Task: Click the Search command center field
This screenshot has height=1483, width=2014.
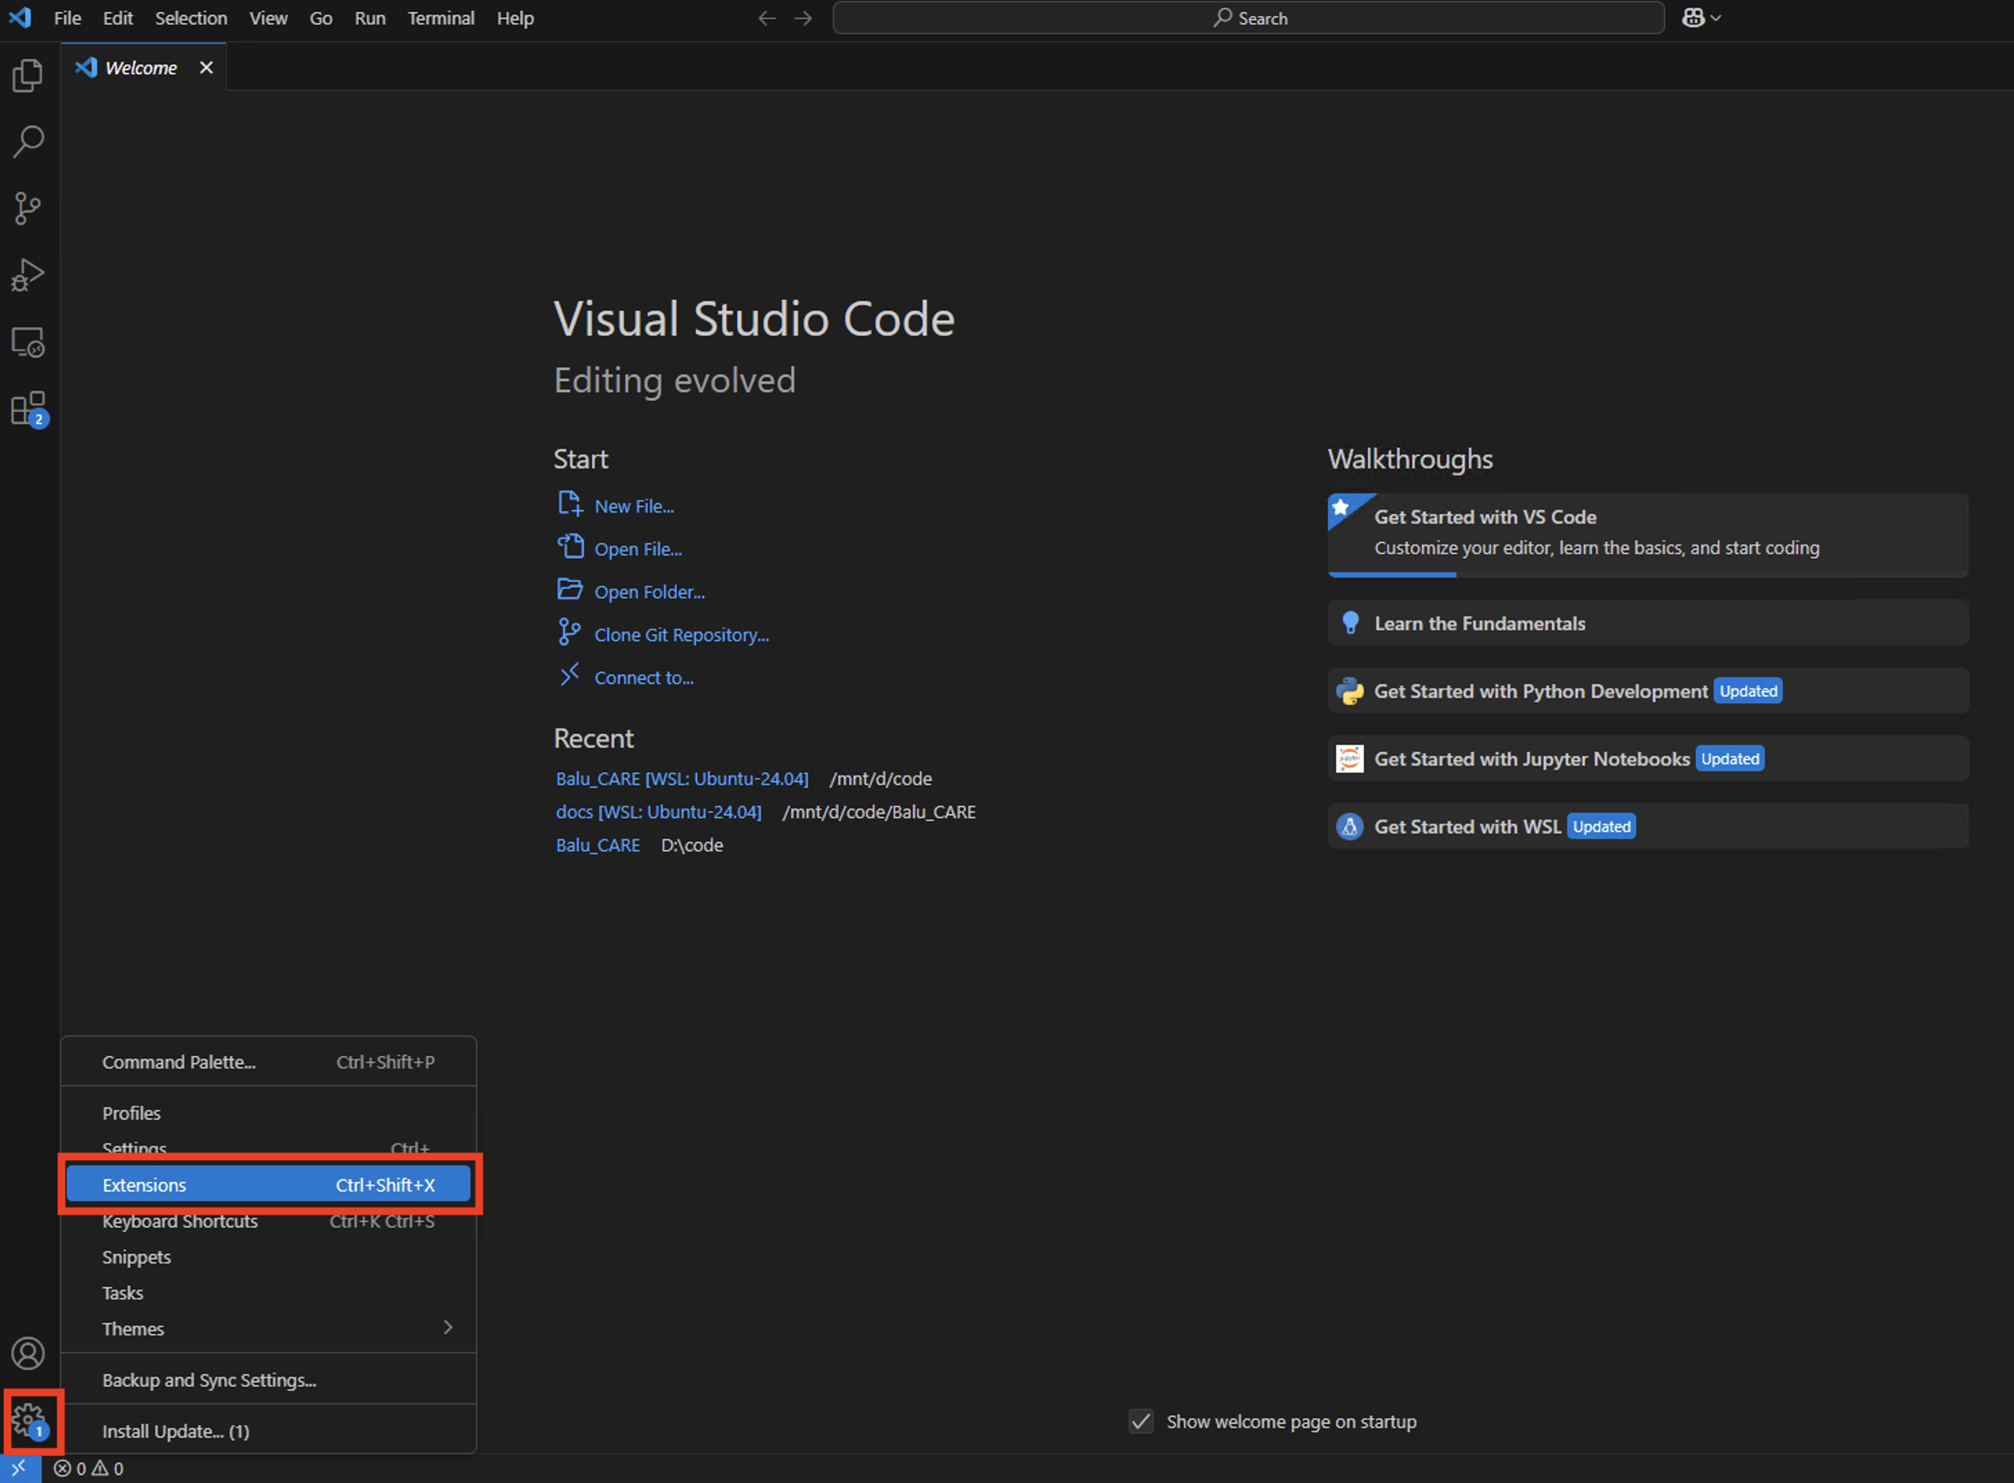Action: point(1248,18)
